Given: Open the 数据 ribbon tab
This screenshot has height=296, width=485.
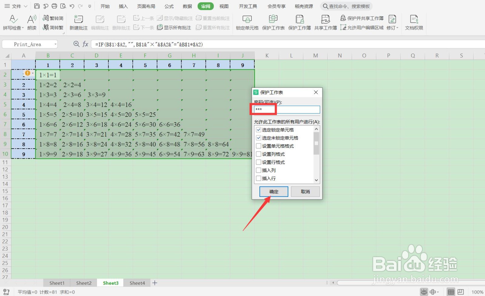Looking at the screenshot, I should click(x=187, y=6).
